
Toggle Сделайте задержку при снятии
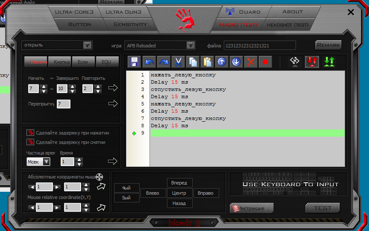(x=30, y=142)
